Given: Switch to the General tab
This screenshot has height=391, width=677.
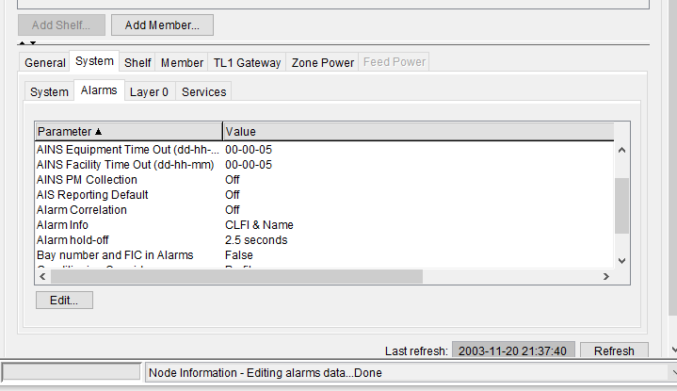Looking at the screenshot, I should tap(45, 62).
